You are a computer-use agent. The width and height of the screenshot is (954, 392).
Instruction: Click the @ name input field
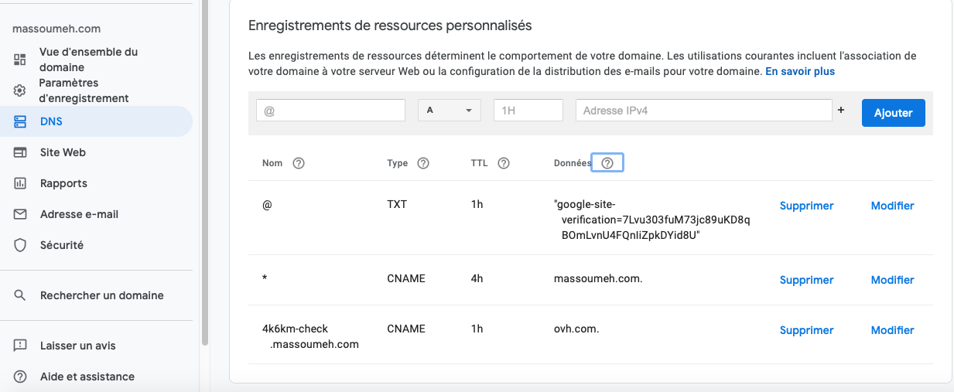click(x=330, y=111)
